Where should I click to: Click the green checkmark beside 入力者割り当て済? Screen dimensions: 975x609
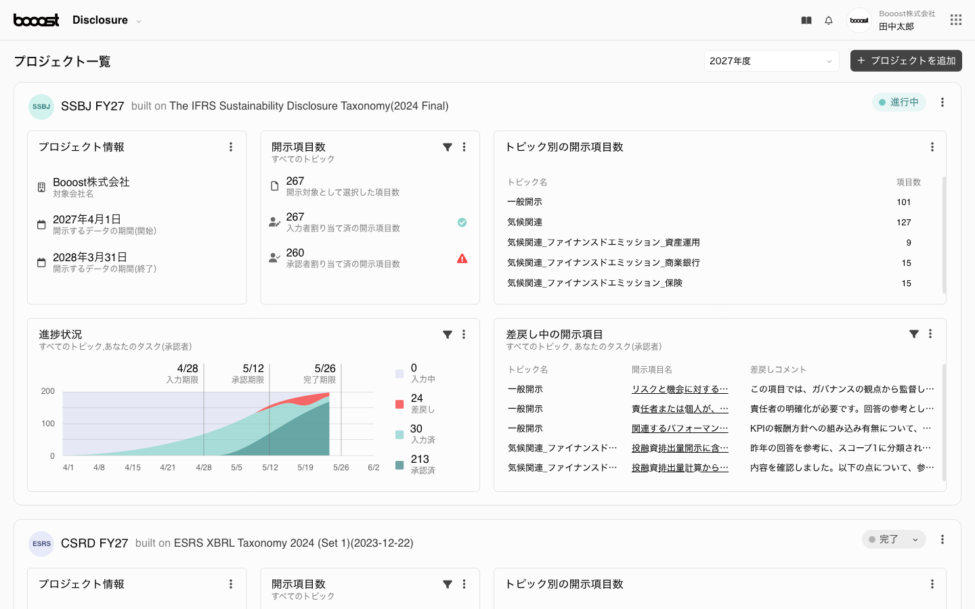click(x=462, y=223)
